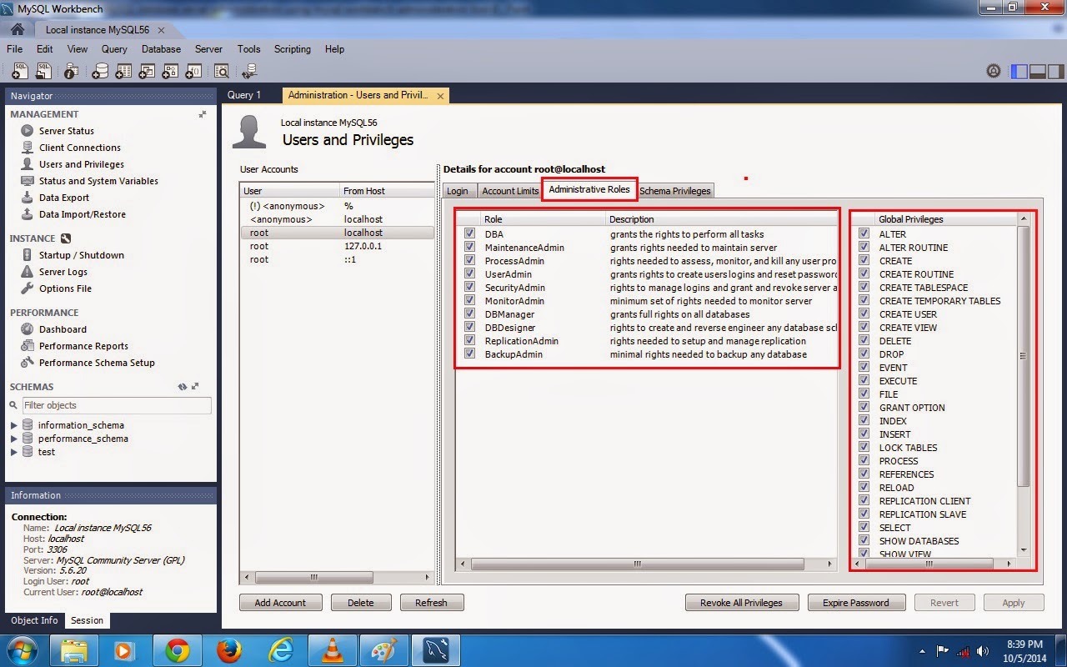Toggle the BackupAdmin role checkbox
This screenshot has width=1067, height=667.
470,354
